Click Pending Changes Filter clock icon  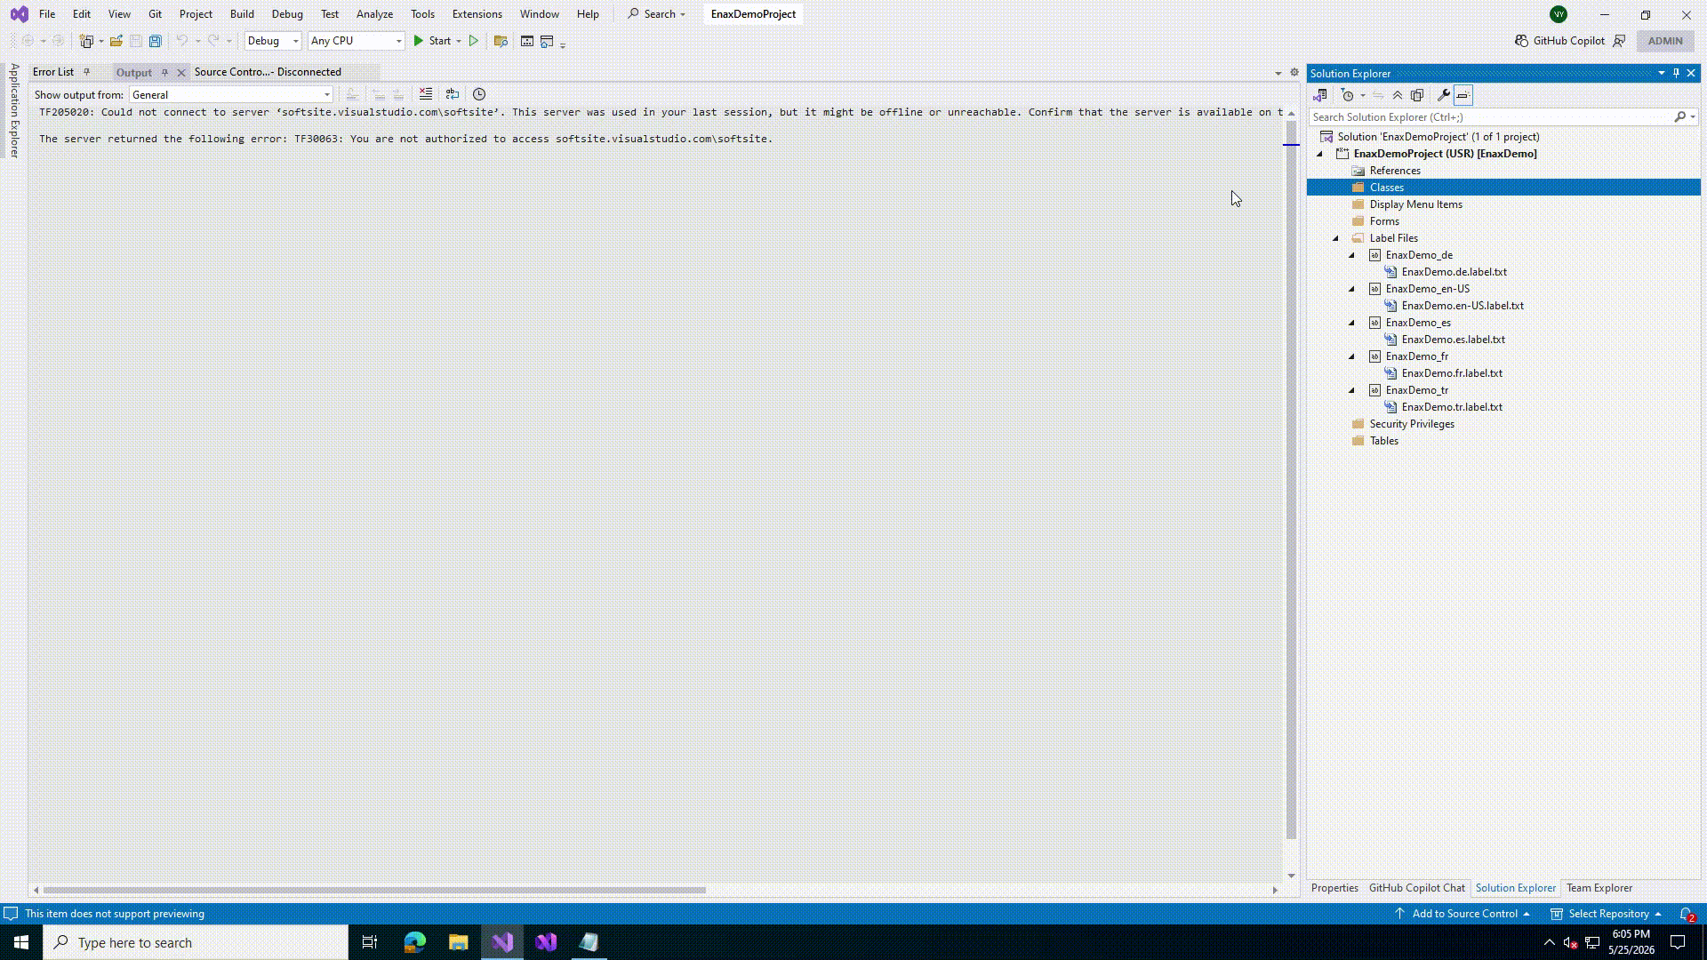pos(1348,95)
